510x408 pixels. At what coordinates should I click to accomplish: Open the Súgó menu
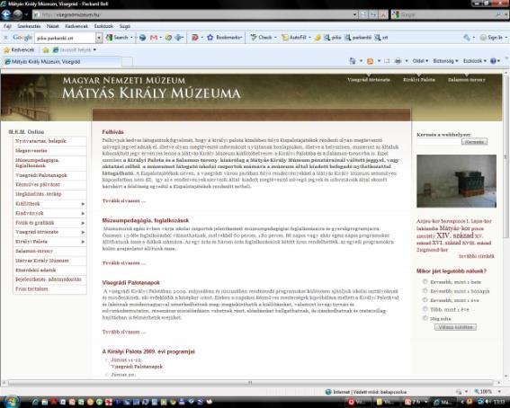[x=124, y=26]
